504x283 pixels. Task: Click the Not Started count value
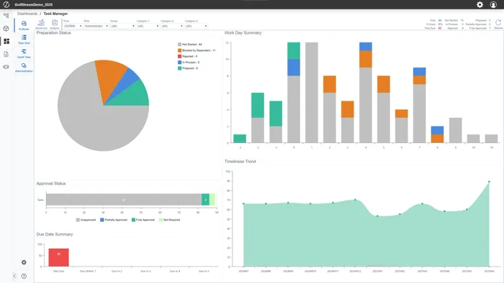(x=462, y=20)
